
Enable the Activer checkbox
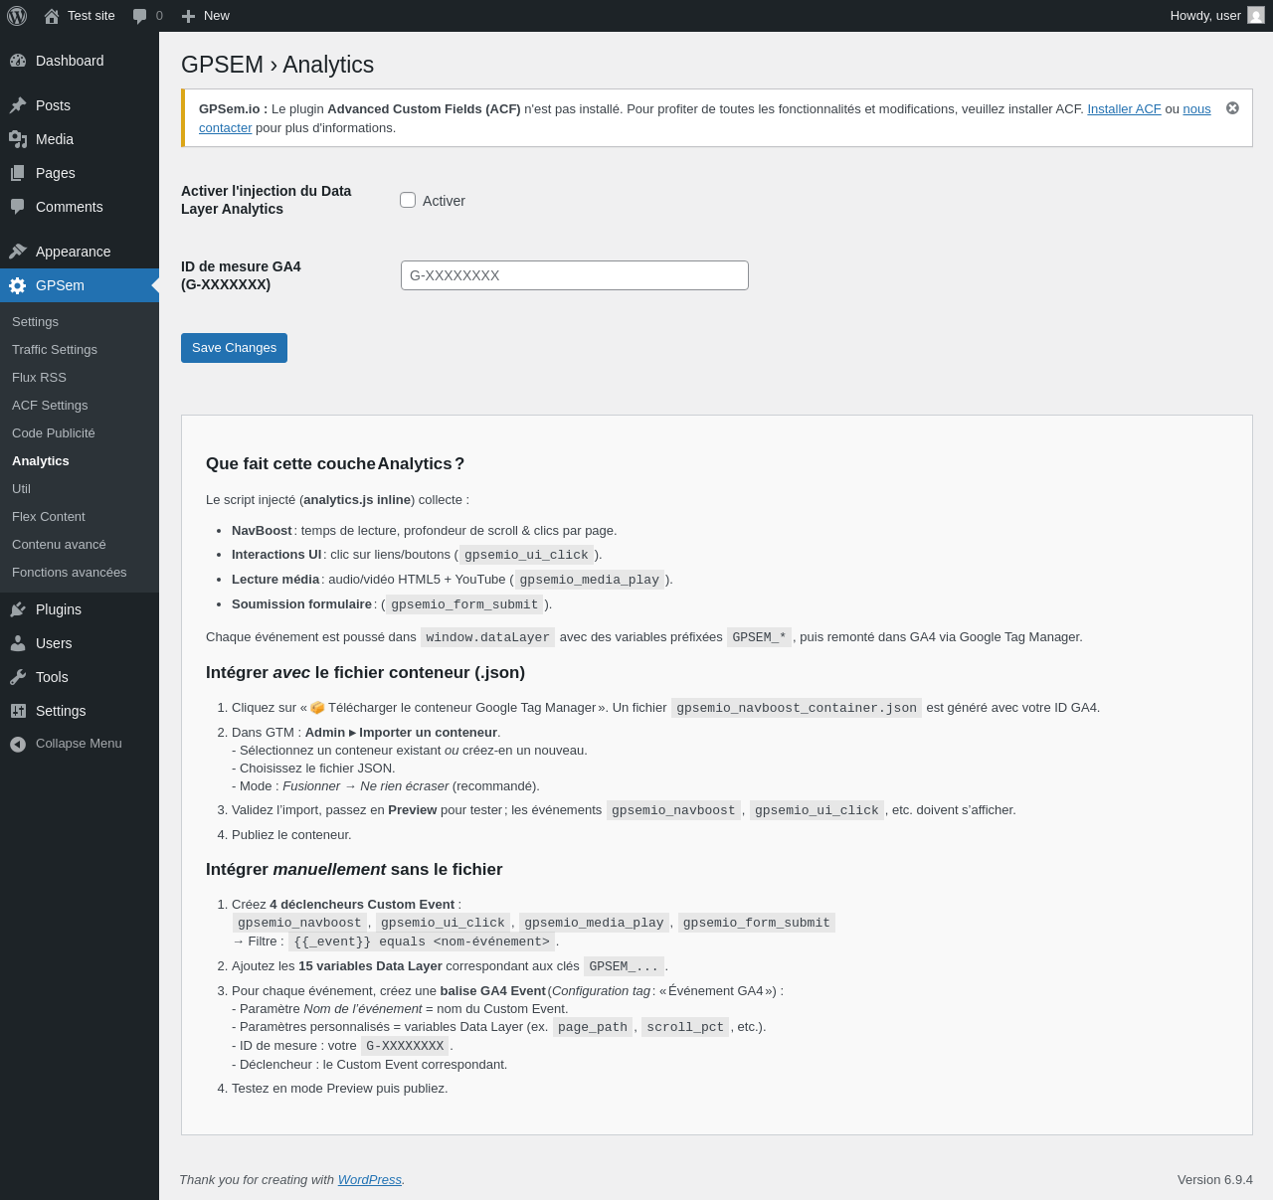pyautogui.click(x=408, y=200)
